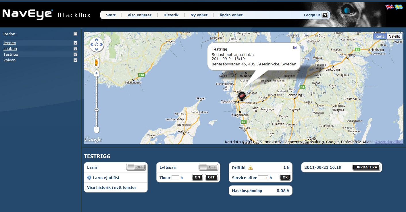Screen dimensions: 406x212
Task: Uncheck the Volvon vehicle checkbox
Action: [75, 60]
